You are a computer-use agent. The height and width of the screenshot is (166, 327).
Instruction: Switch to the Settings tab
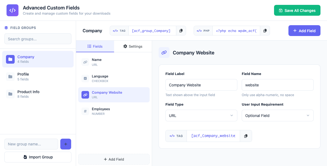click(133, 46)
